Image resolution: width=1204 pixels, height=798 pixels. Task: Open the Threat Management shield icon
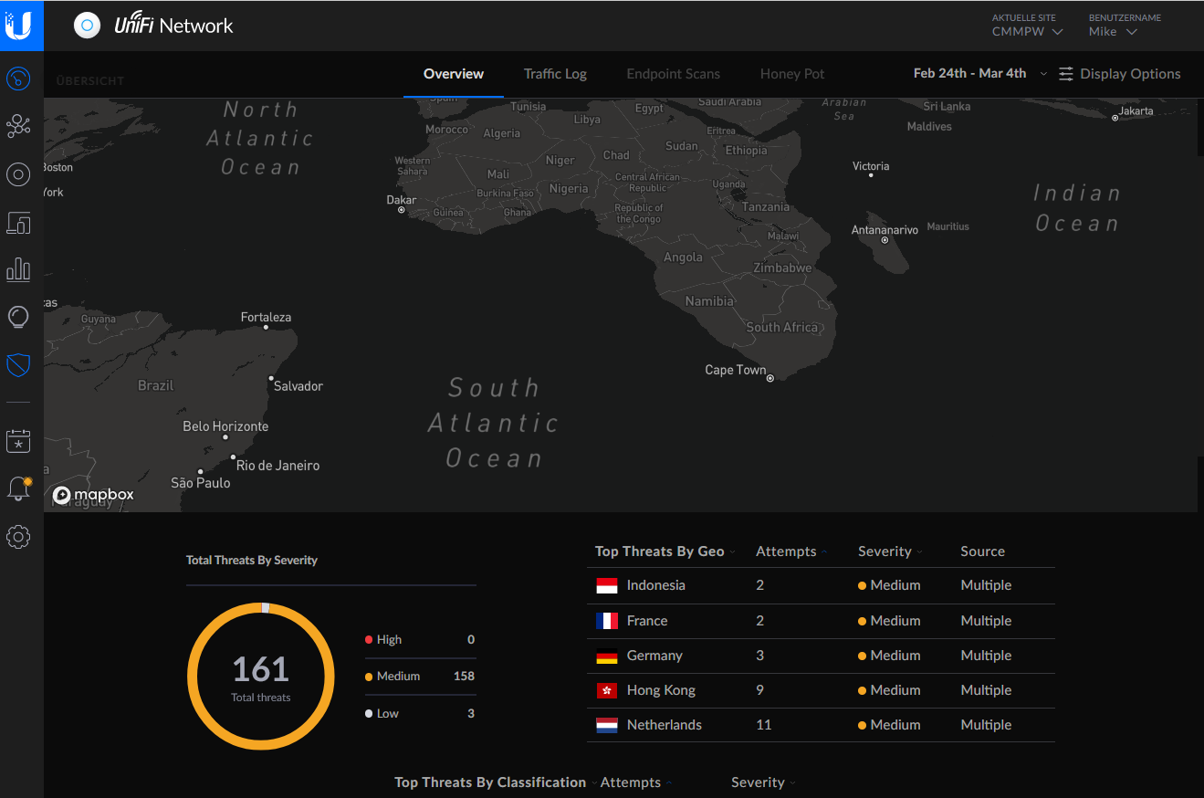[x=18, y=365]
